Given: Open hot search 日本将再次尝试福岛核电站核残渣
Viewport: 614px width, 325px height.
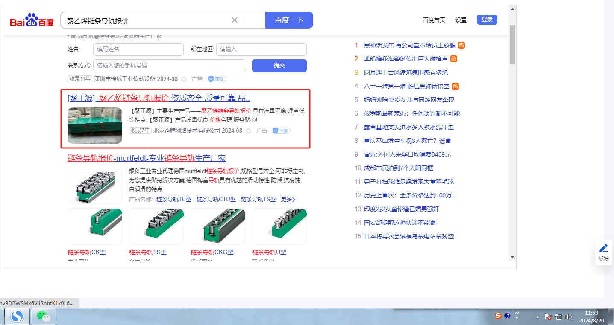Looking at the screenshot, I should point(412,236).
